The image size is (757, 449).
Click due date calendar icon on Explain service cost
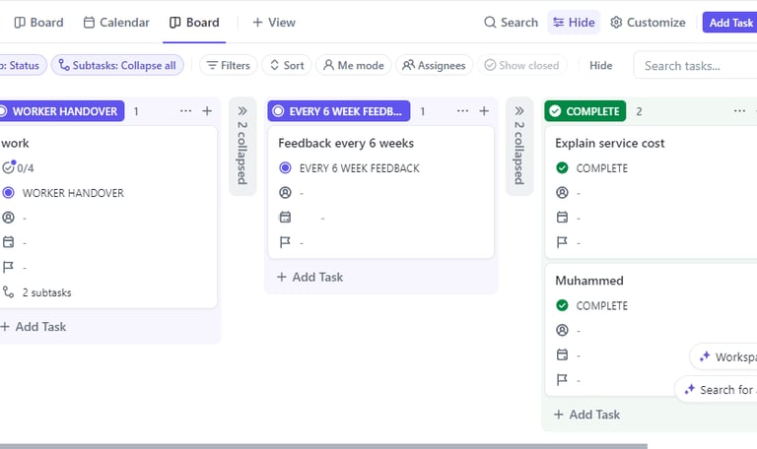[562, 218]
